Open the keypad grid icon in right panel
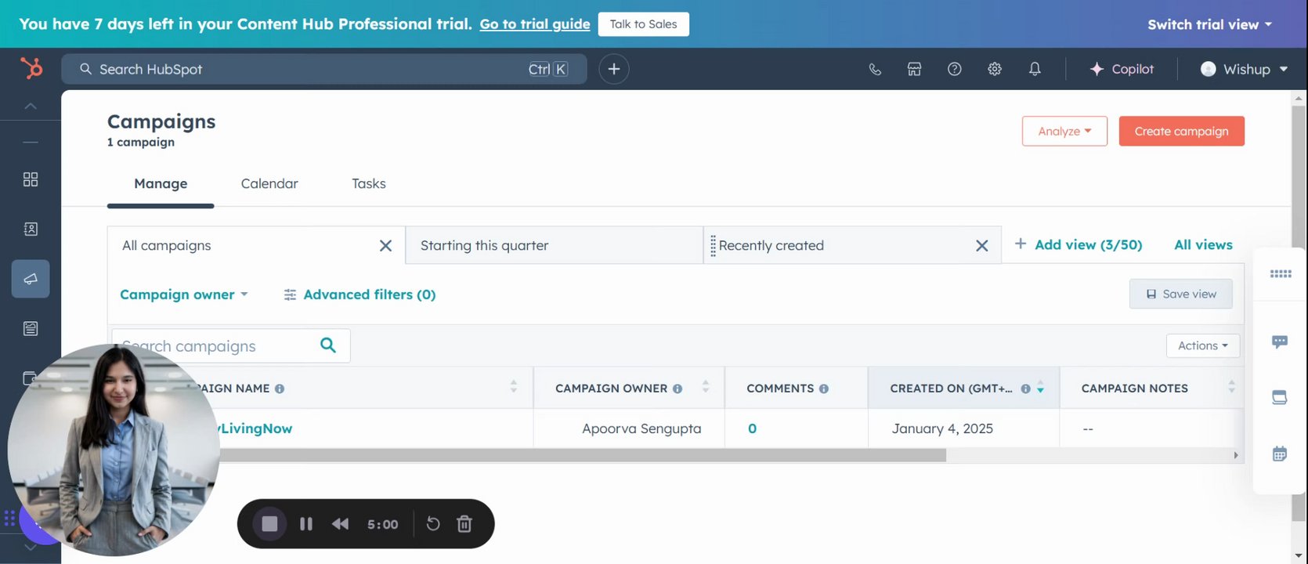This screenshot has height=564, width=1308. tap(1281, 273)
